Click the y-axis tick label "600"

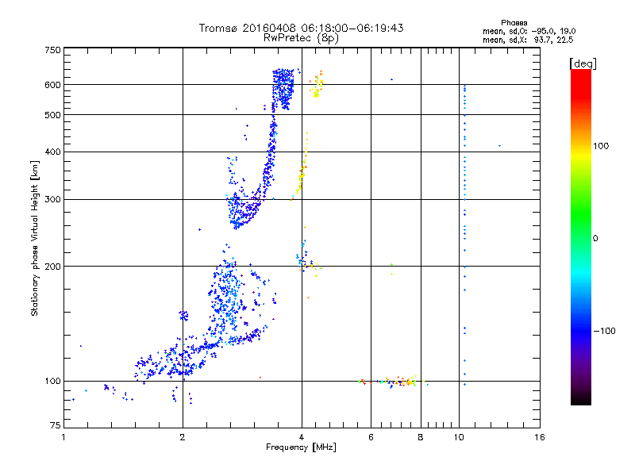pos(52,85)
